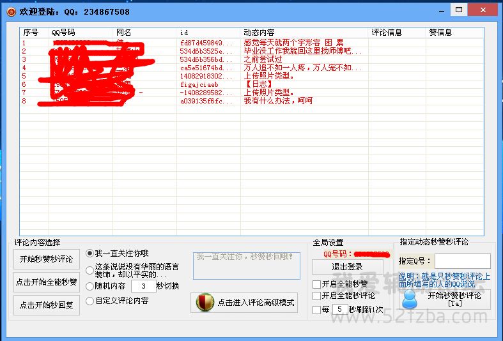503x341 pixels.
Task: Select the 自定义评论内容 radio option
Action: pos(90,301)
